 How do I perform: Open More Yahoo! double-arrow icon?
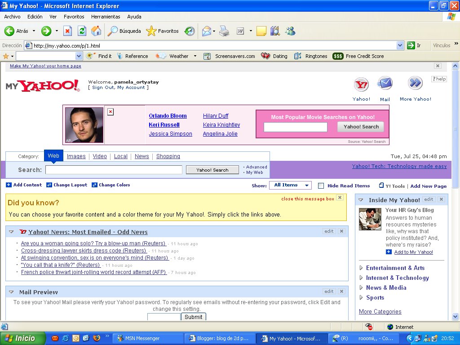click(416, 83)
